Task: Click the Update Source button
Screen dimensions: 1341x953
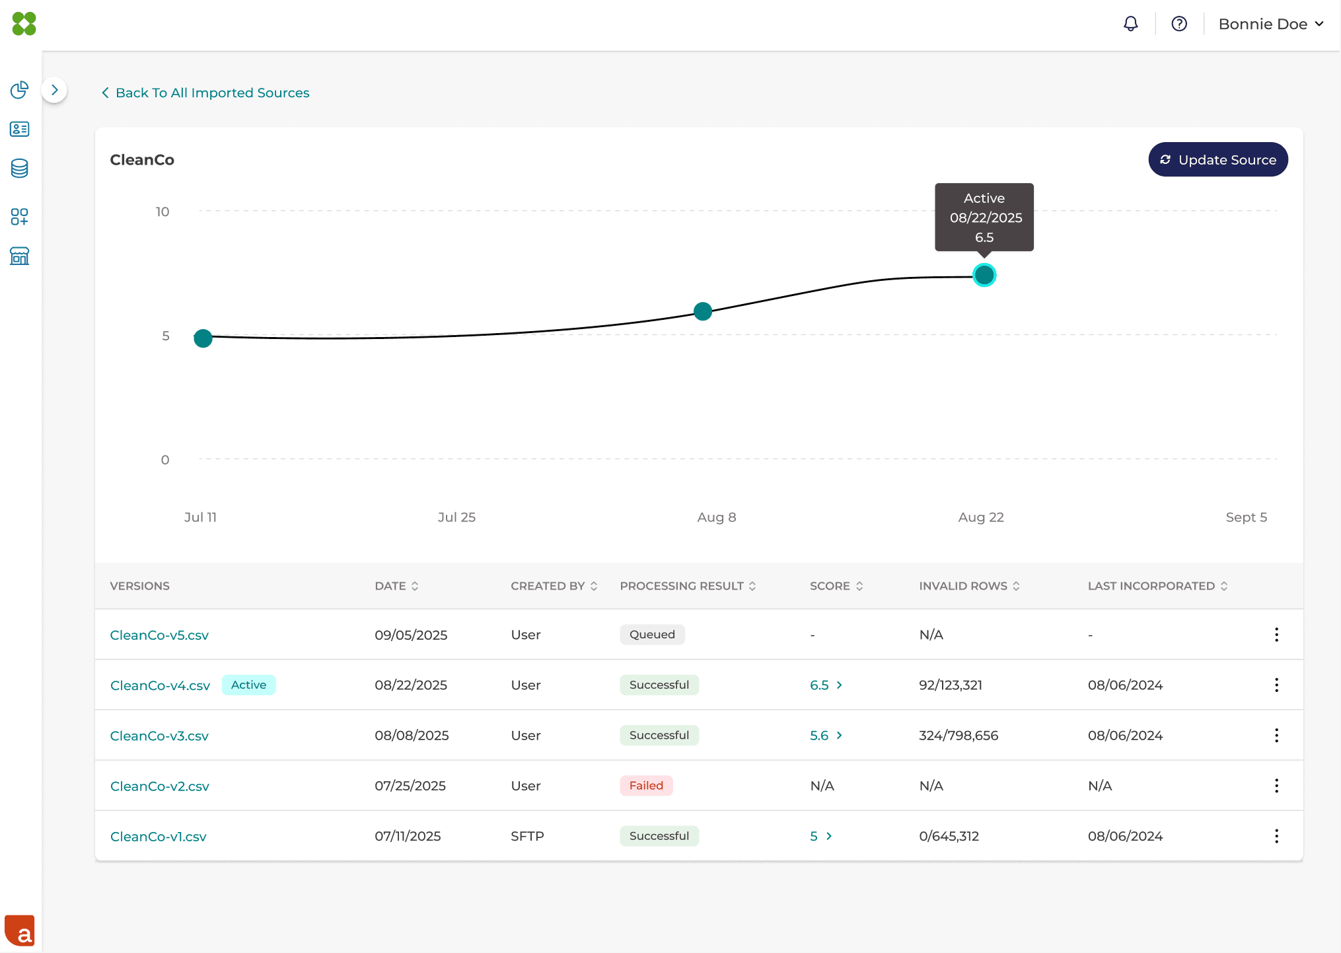Action: pyautogui.click(x=1217, y=159)
